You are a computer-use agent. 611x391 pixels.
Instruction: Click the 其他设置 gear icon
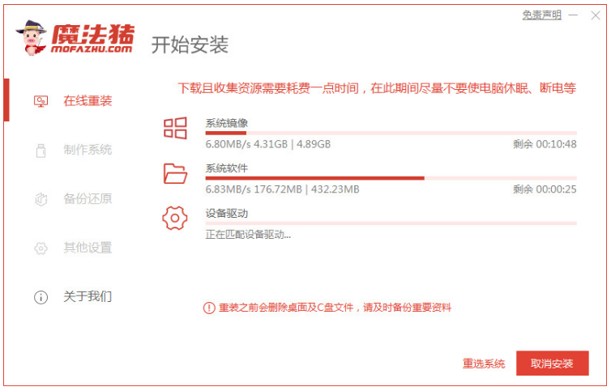[41, 249]
